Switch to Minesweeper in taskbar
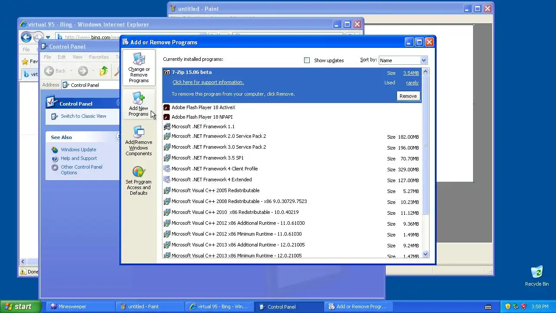Screen dimensions: 556x313 (x=80, y=306)
